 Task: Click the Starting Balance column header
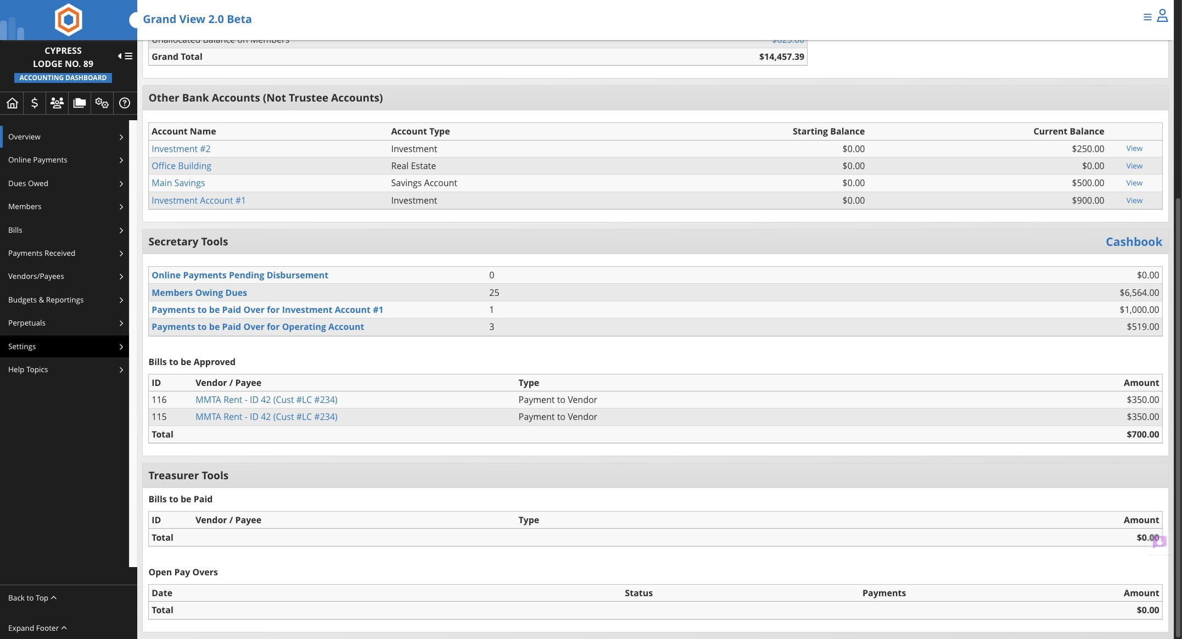point(828,131)
